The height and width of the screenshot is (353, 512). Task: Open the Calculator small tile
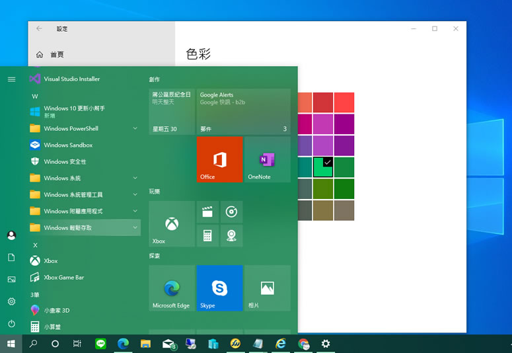point(207,235)
